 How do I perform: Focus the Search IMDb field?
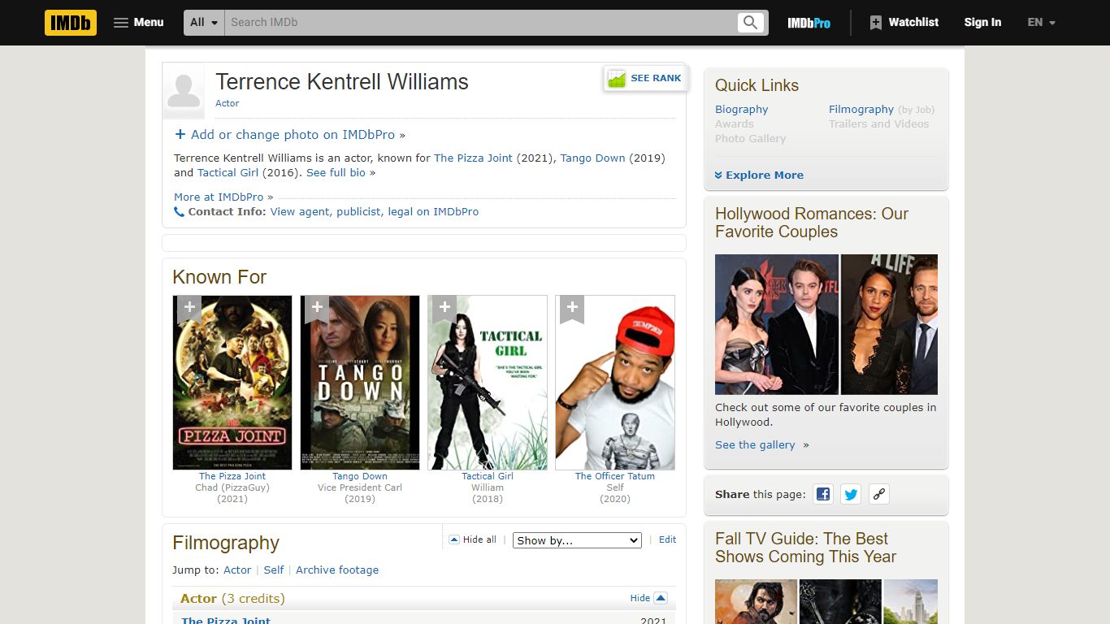pyautogui.click(x=481, y=23)
